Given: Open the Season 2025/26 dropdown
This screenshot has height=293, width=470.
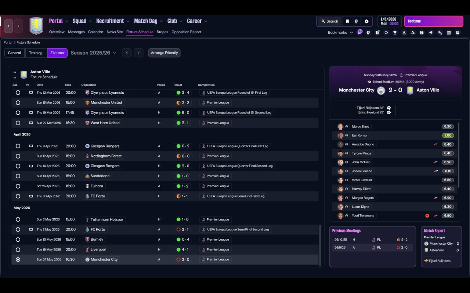Looking at the screenshot, I should click(94, 53).
